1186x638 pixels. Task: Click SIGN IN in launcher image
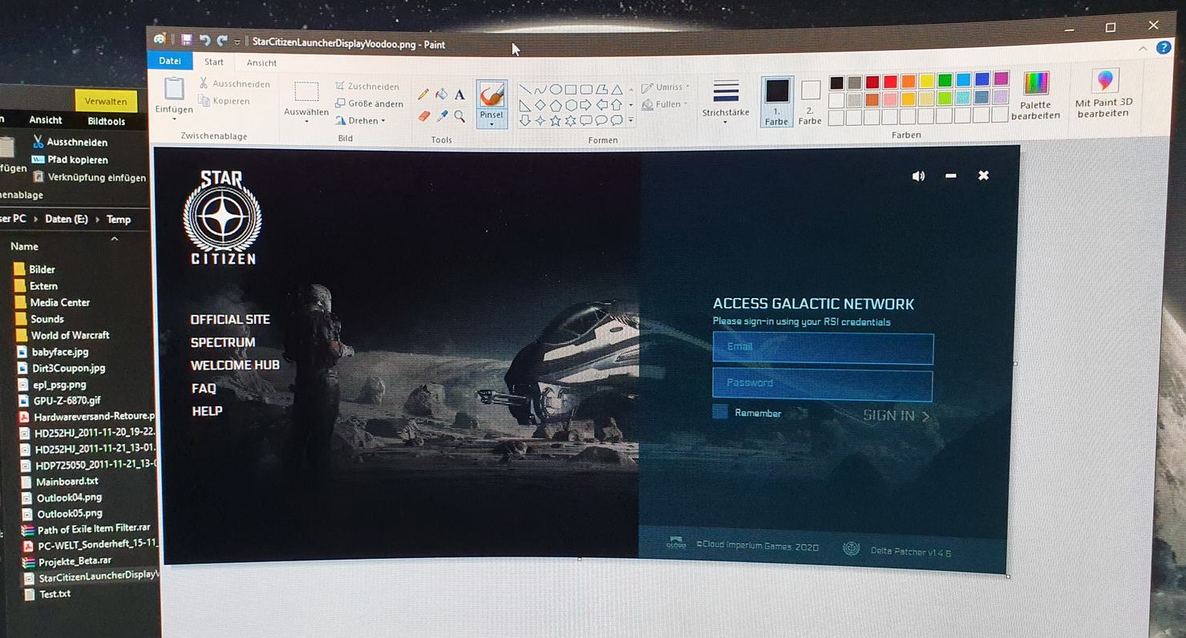point(897,416)
